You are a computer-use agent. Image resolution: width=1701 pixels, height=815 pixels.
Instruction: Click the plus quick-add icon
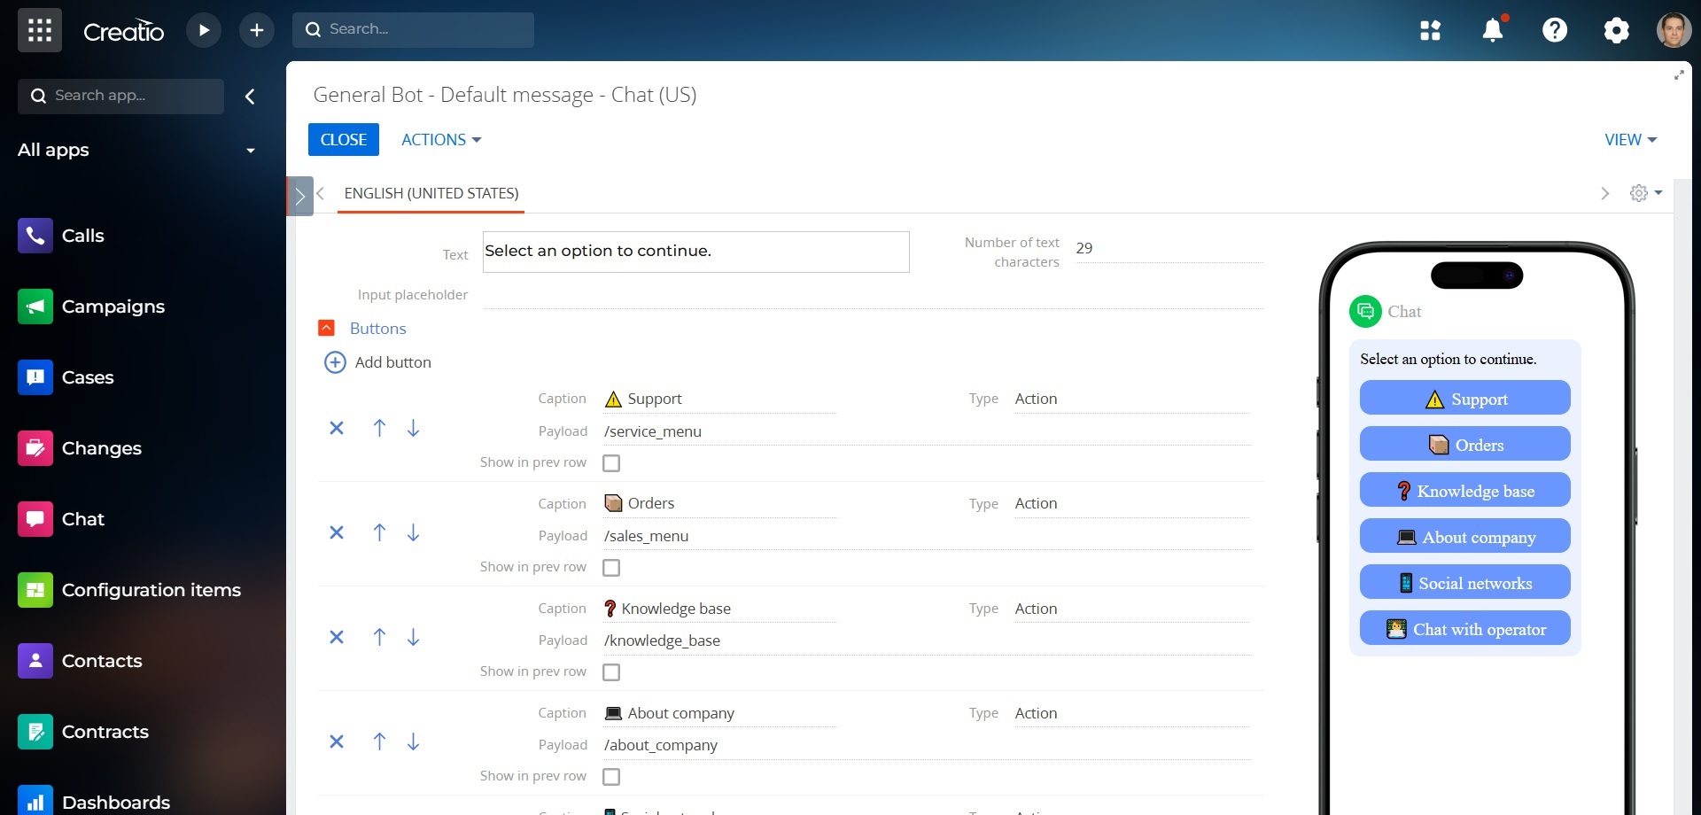[257, 30]
